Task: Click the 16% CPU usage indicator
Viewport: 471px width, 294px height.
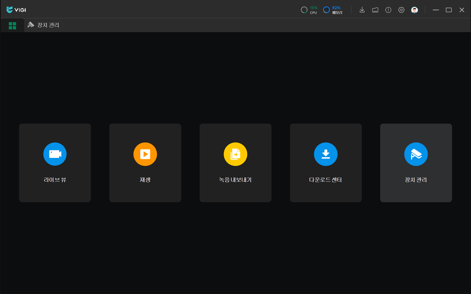Action: tap(309, 10)
